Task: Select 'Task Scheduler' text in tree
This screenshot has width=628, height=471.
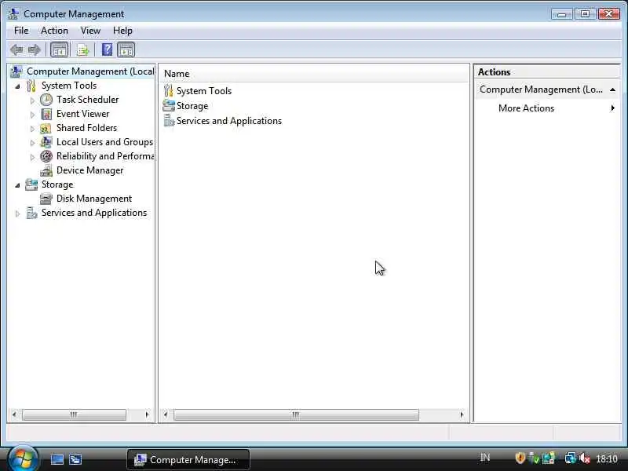Action: (87, 100)
